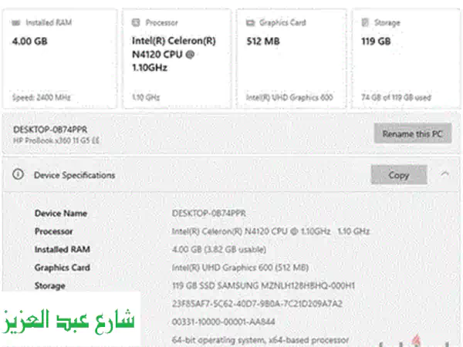Select the 4.00 GB value in RAM card
Image resolution: width=463 pixels, height=347 pixels.
coord(29,41)
